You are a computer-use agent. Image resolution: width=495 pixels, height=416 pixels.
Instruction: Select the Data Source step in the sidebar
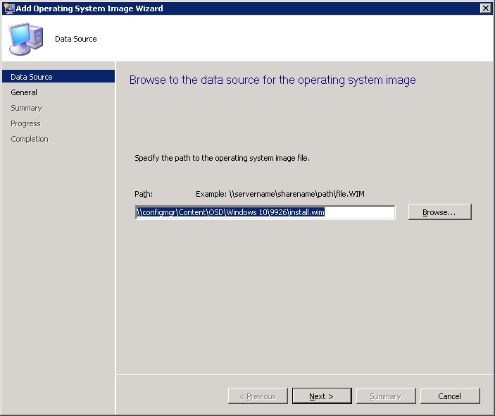[32, 77]
